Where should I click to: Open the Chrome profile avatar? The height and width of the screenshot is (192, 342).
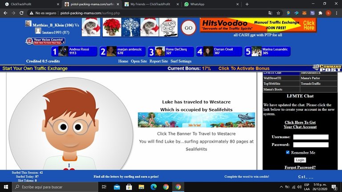point(328,13)
